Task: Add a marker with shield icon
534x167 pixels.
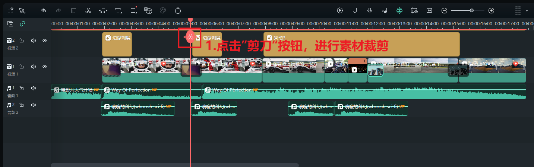Action: pos(355,10)
